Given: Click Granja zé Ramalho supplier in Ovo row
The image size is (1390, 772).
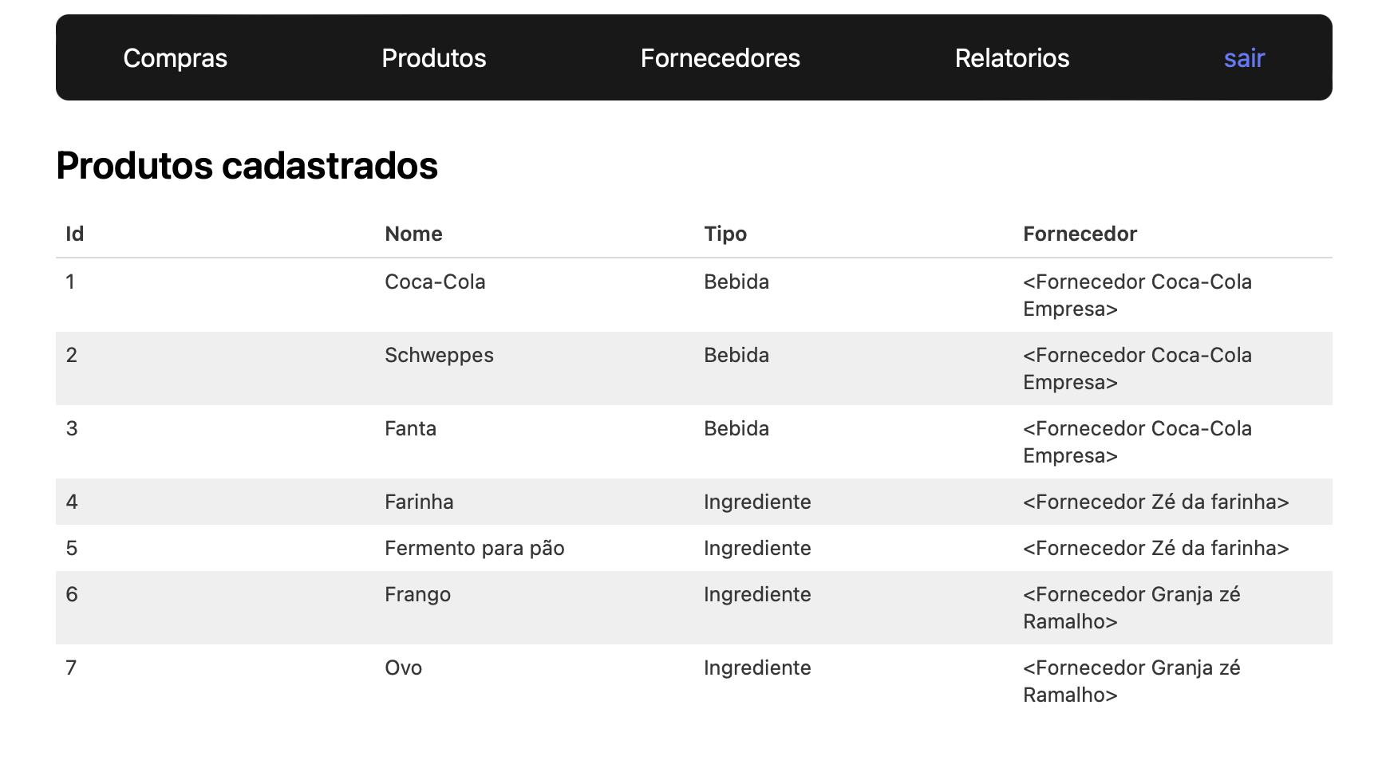Looking at the screenshot, I should point(1131,681).
